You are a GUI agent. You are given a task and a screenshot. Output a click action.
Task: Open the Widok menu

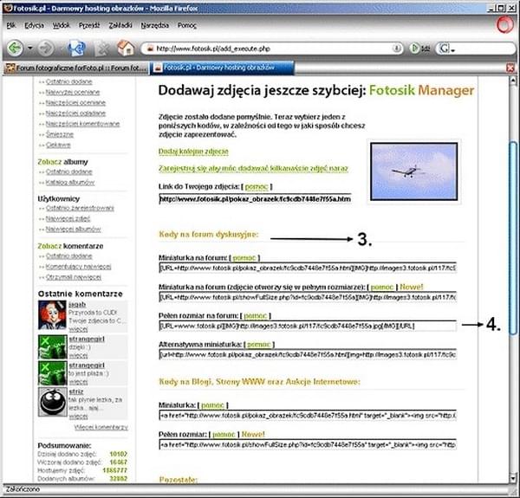point(62,25)
